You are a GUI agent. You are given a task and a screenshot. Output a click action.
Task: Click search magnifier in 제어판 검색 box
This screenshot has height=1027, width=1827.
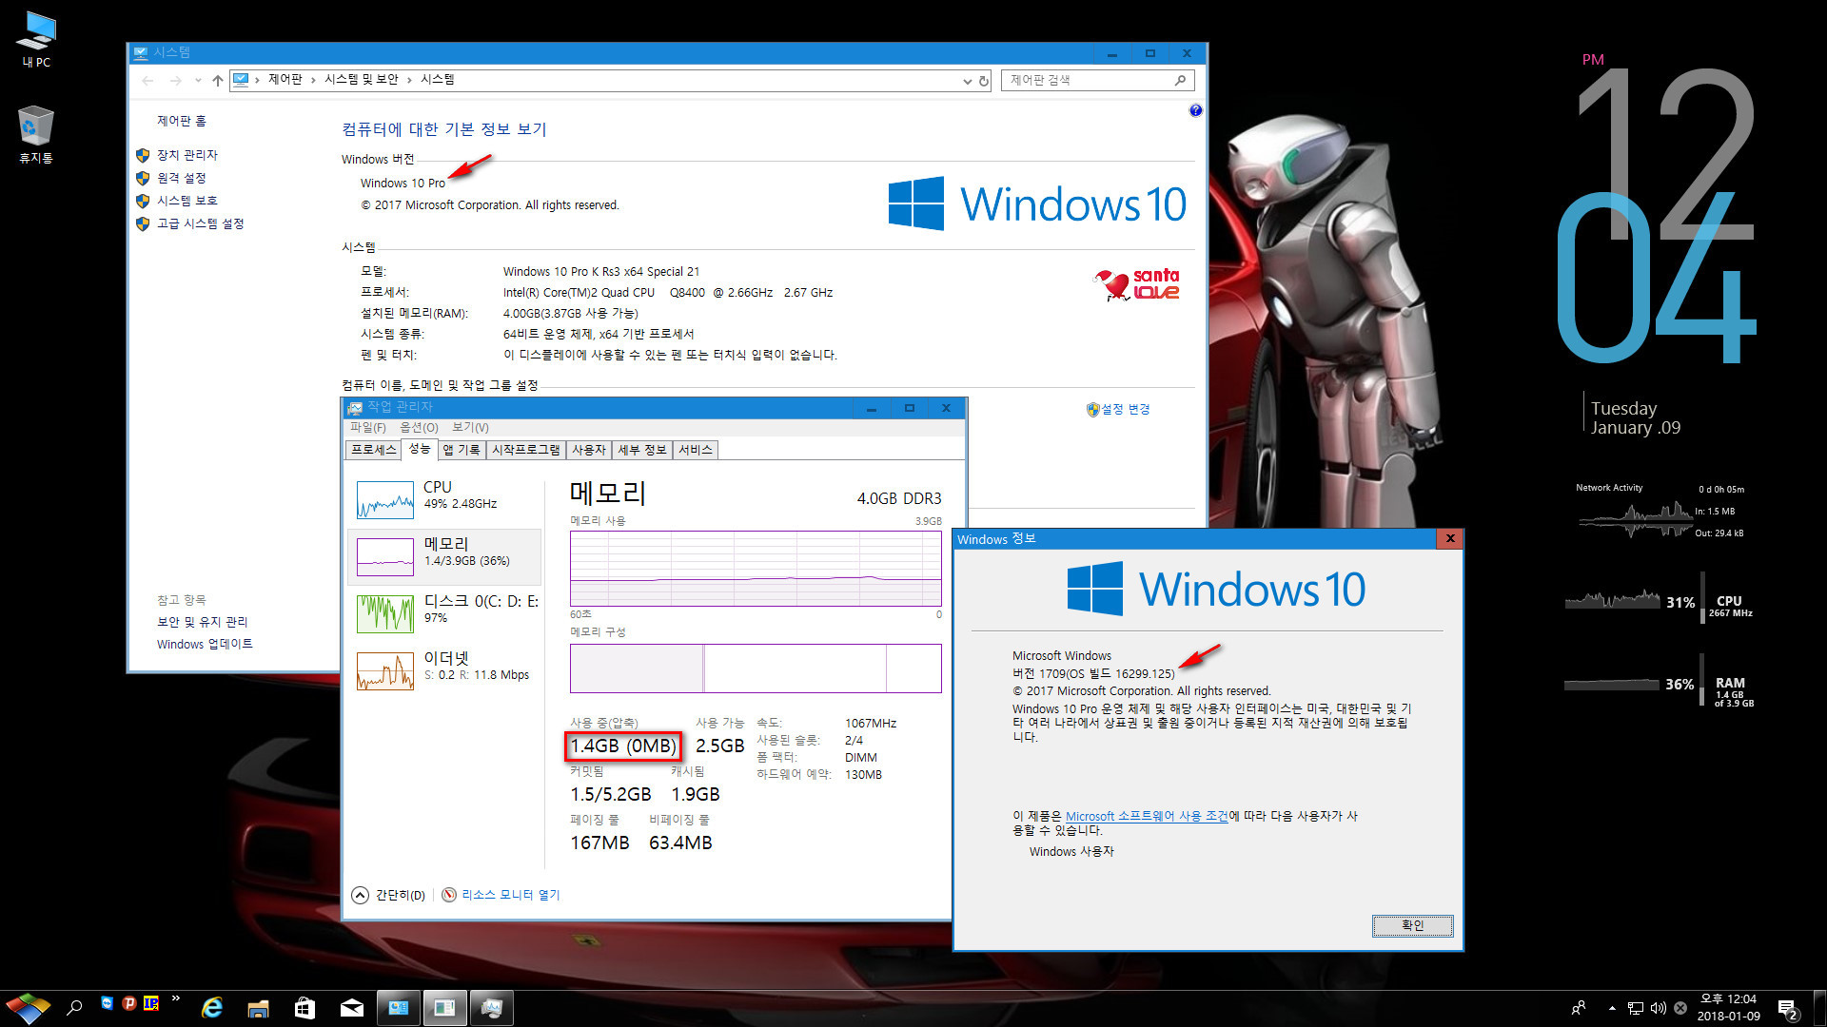click(x=1180, y=81)
